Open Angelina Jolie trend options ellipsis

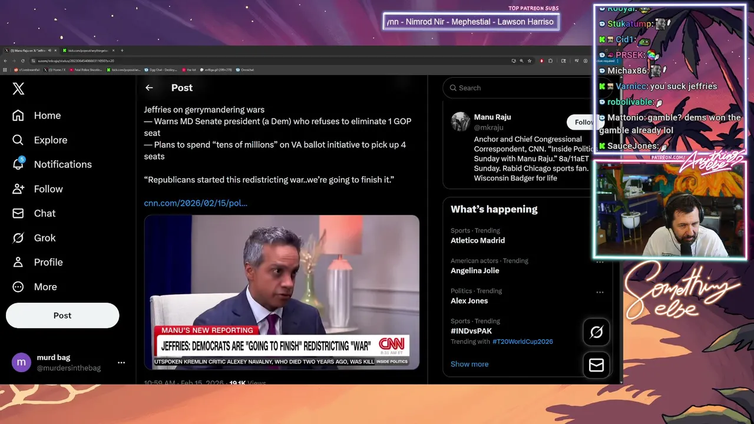coord(600,261)
